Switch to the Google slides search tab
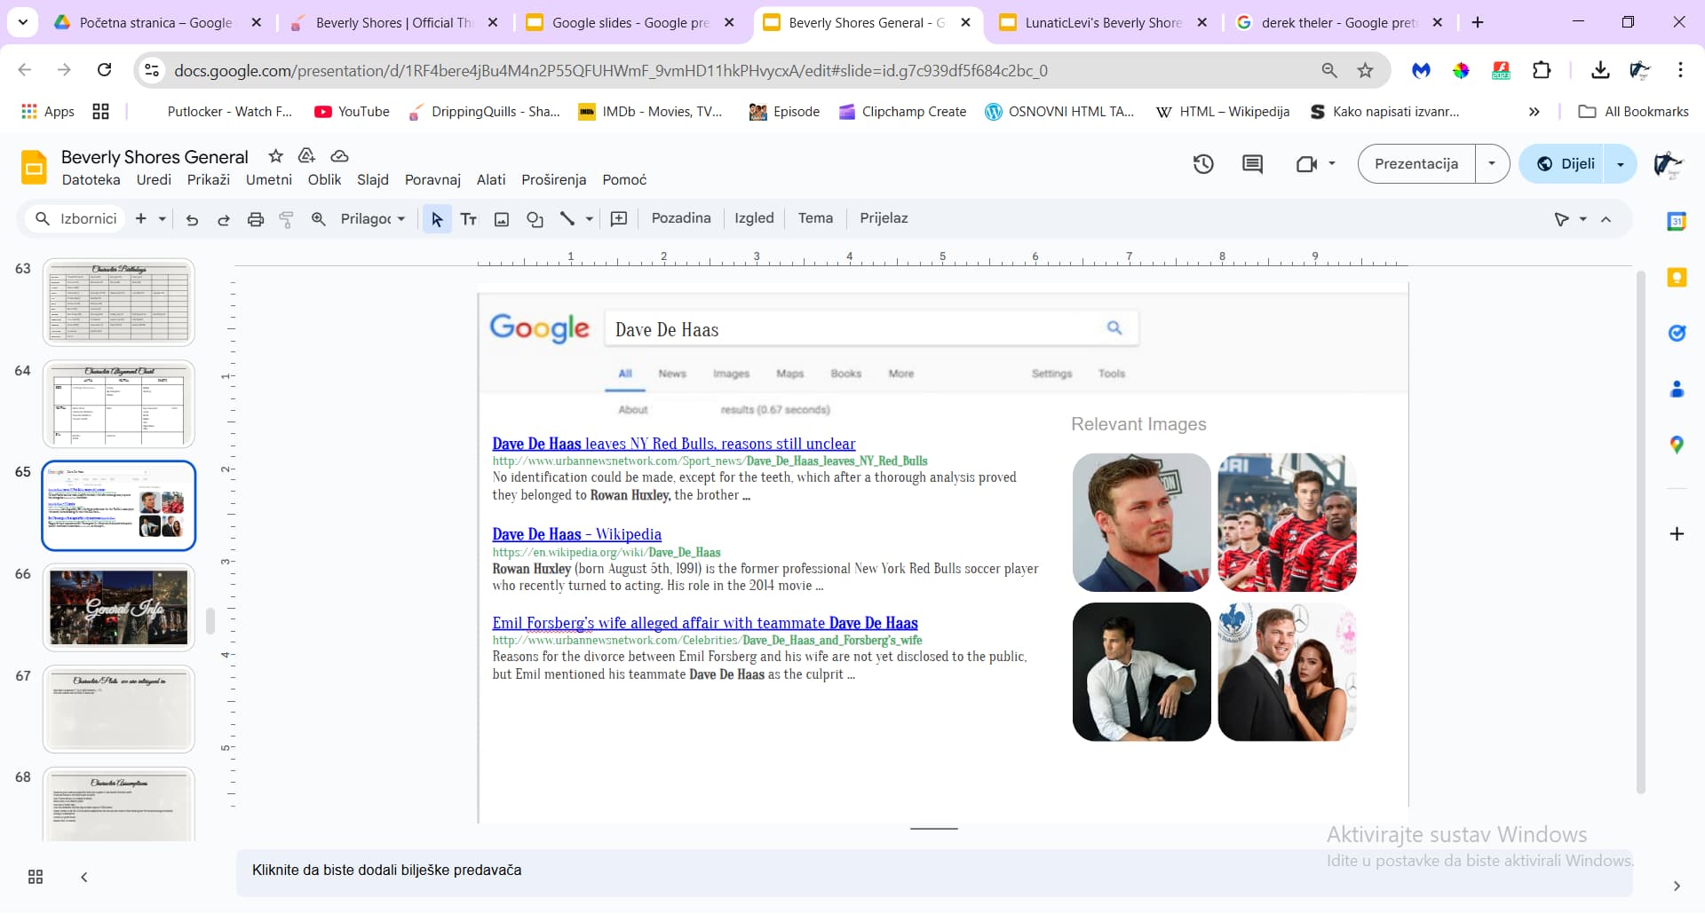The image size is (1705, 914). pyautogui.click(x=630, y=23)
